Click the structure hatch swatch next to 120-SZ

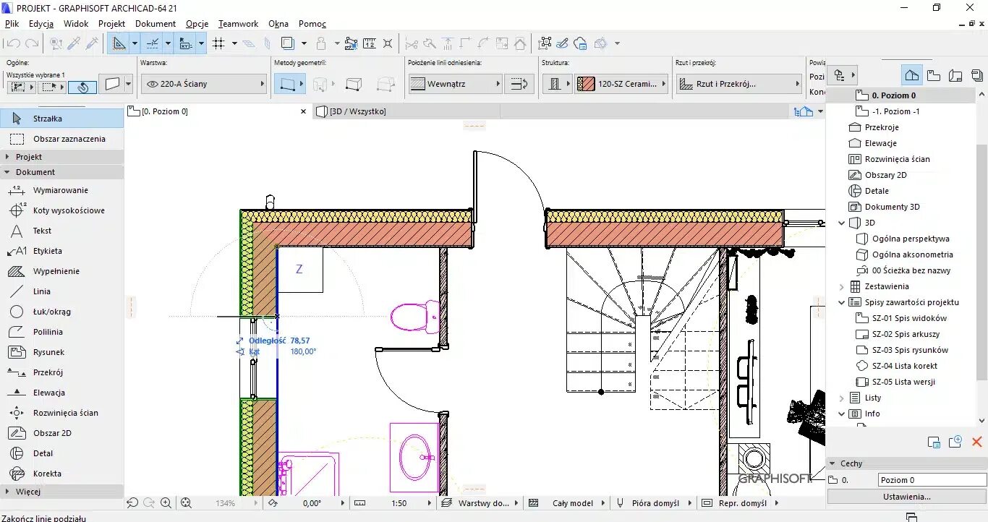[x=586, y=84]
